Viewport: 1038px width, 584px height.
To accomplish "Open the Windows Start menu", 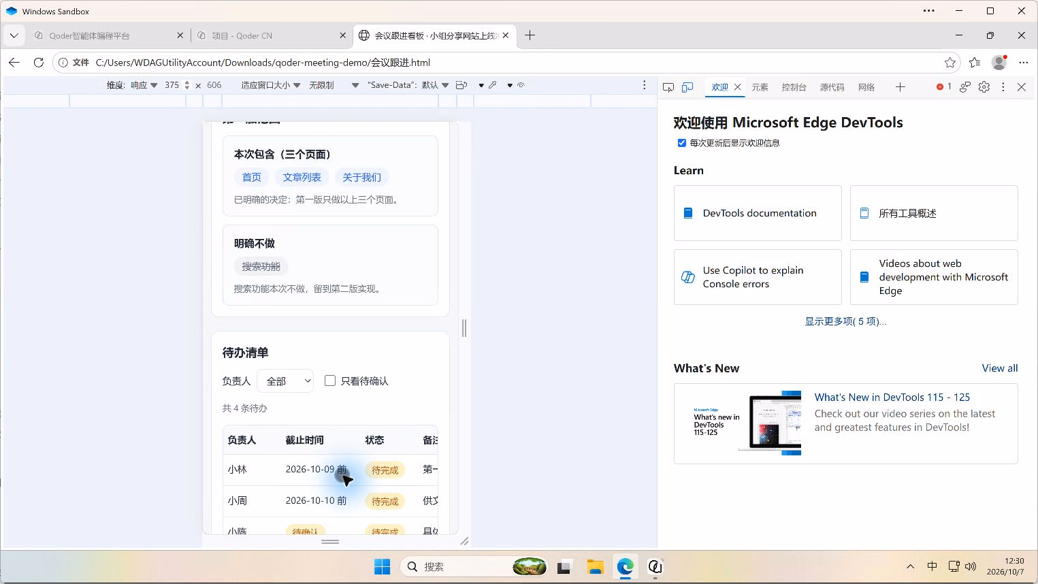I will (x=383, y=566).
